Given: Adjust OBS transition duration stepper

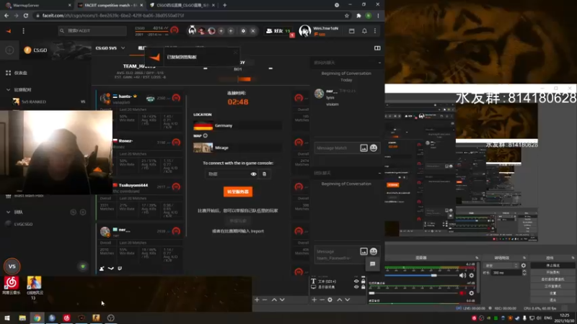Looking at the screenshot, I should point(524,273).
